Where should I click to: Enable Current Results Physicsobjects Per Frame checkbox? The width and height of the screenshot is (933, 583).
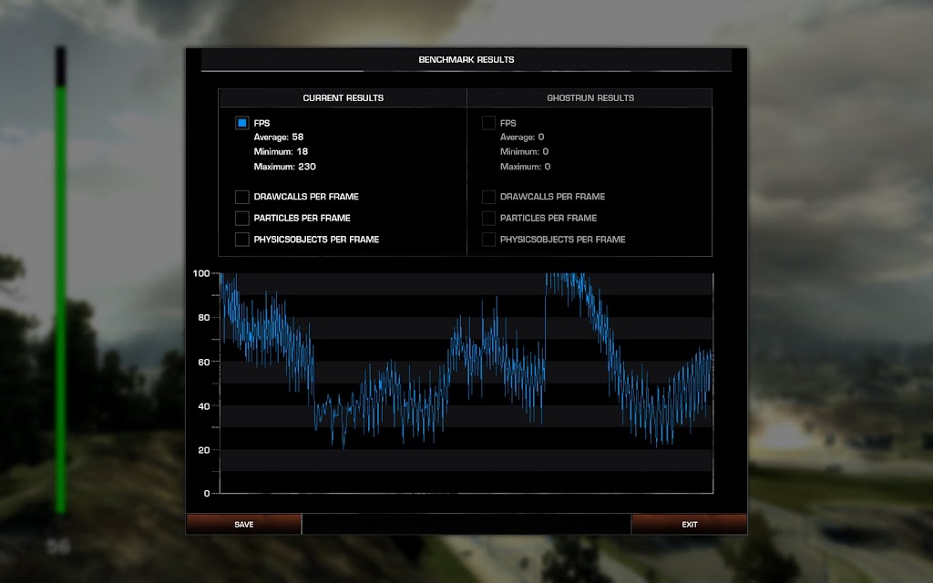click(242, 240)
